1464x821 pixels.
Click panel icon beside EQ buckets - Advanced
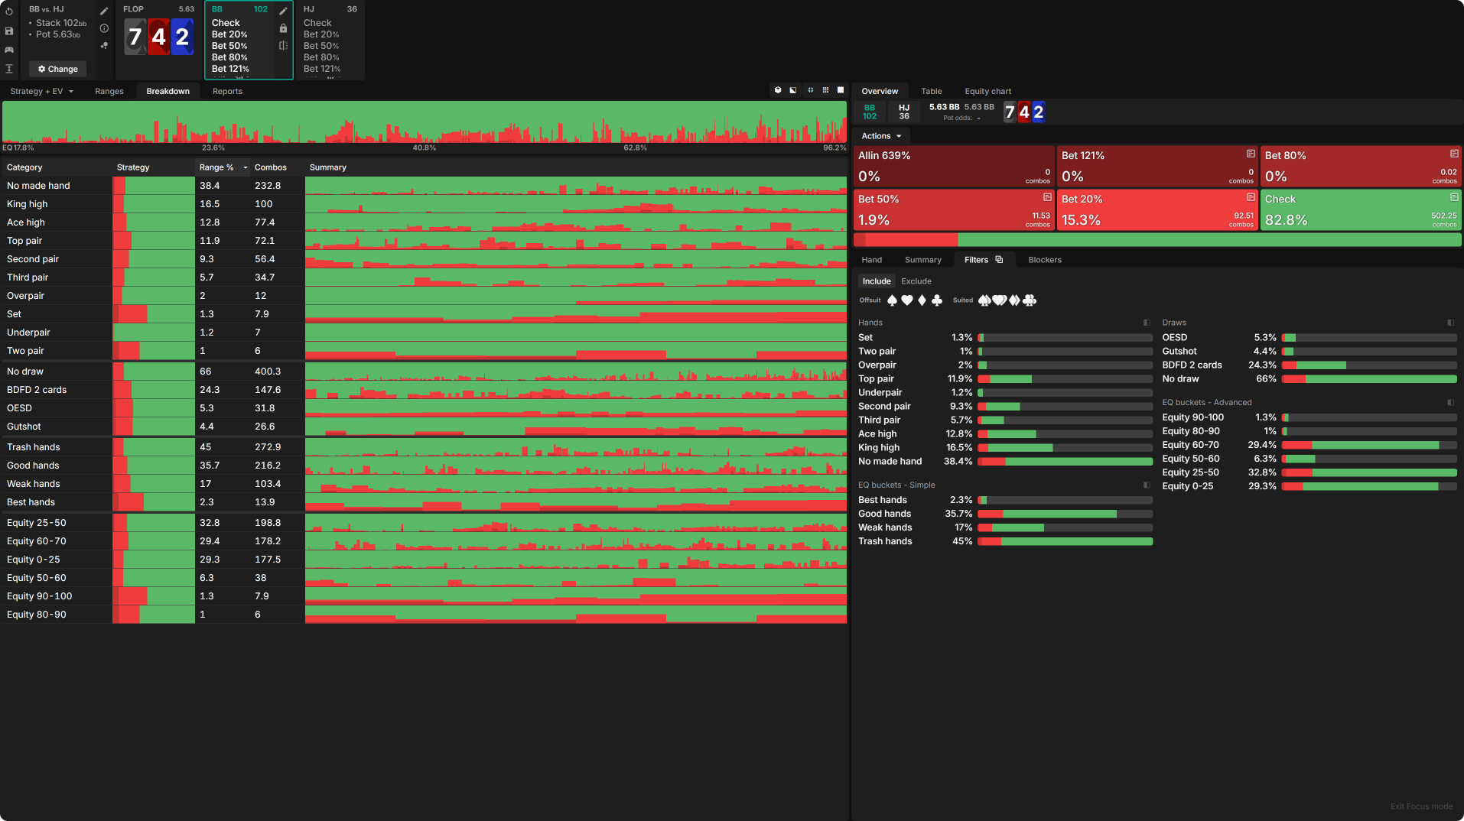point(1450,403)
